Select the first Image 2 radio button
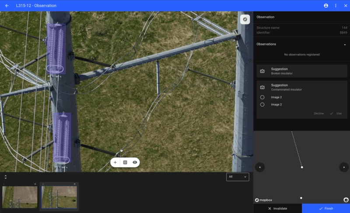The image size is (350, 213). pyautogui.click(x=262, y=97)
